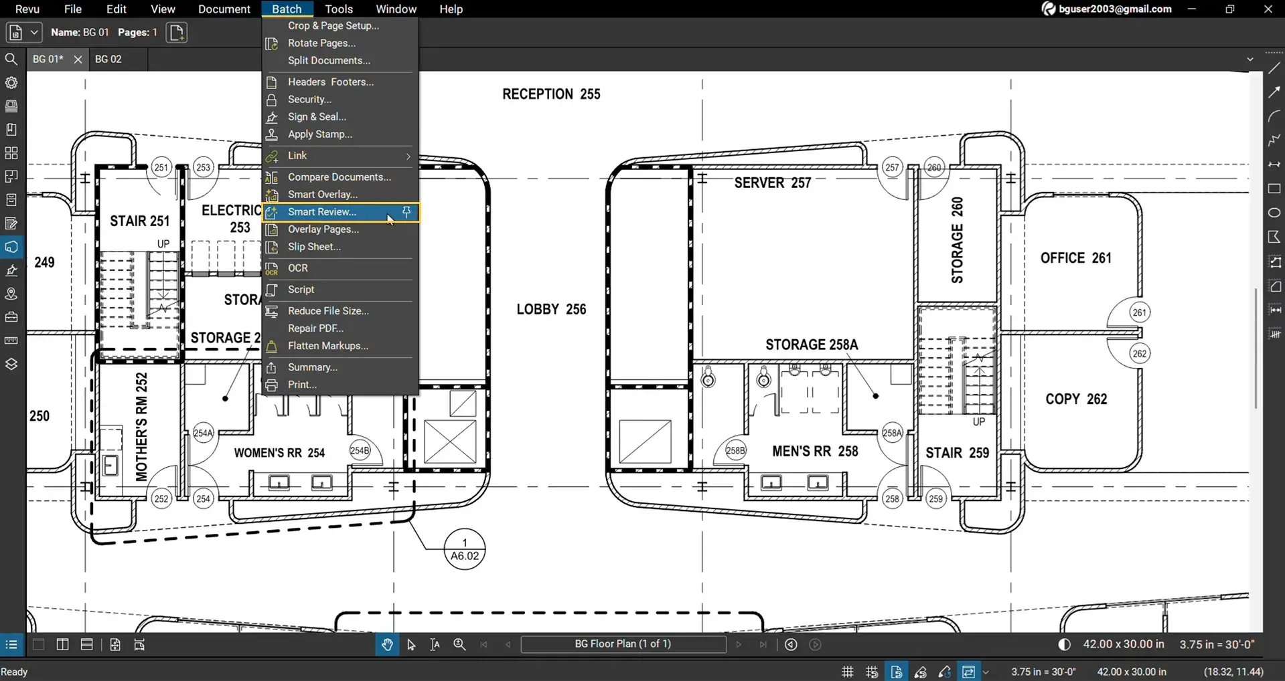
Task: Select the Rectangle markup tool
Action: [1274, 189]
